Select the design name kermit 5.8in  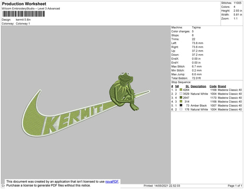[23, 20]
